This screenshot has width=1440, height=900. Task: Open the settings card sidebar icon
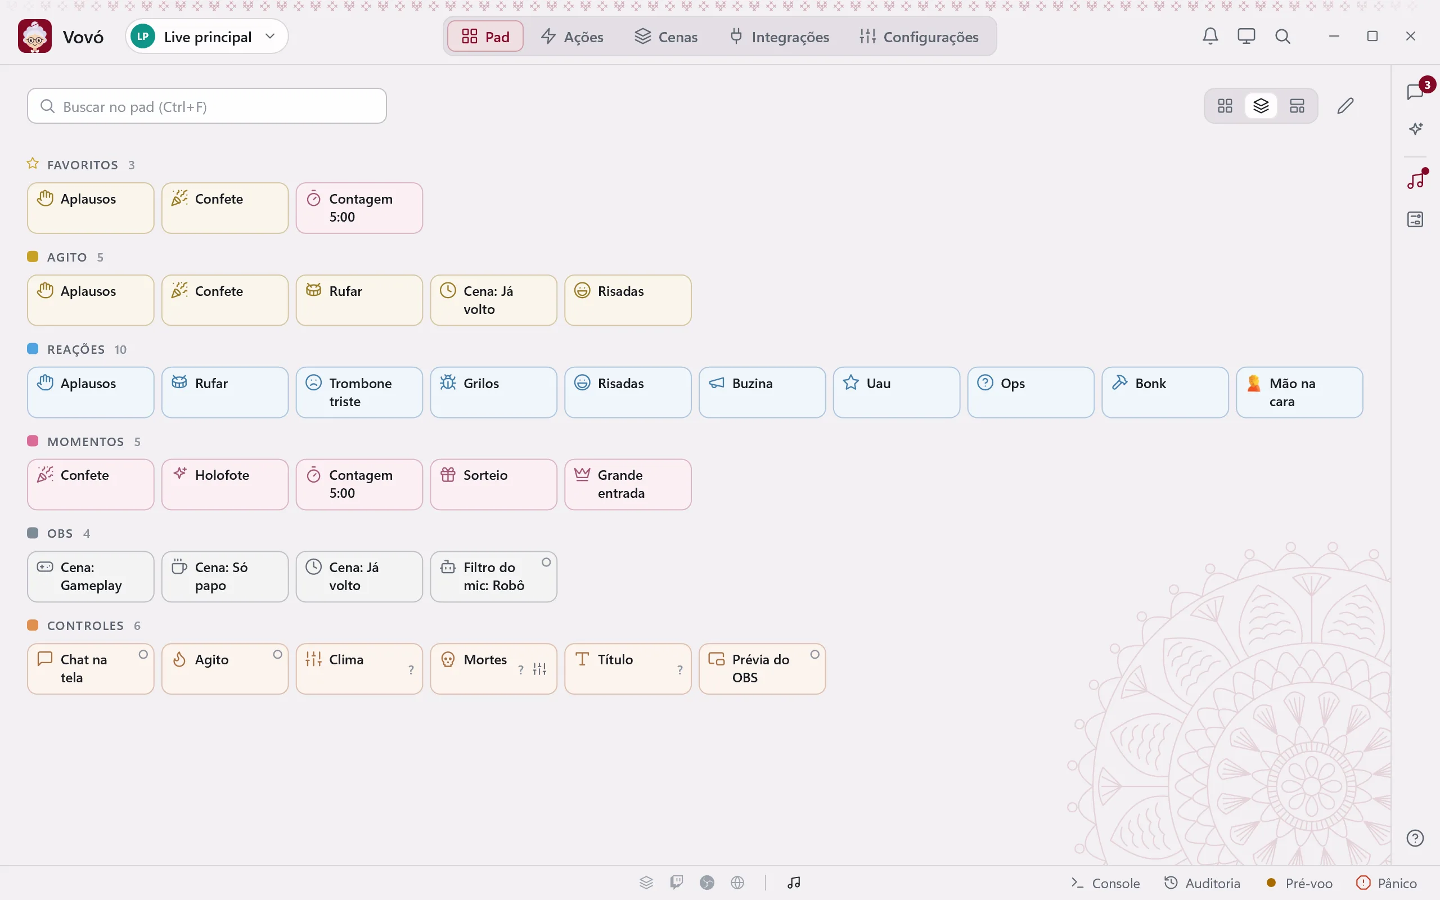[1415, 219]
